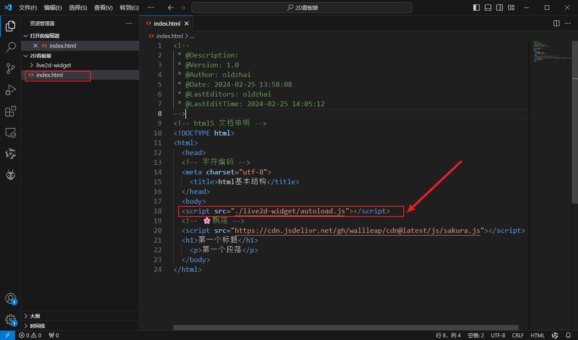Open the sakura.js CDN link on line 20
The width and height of the screenshot is (578, 340).
357,231
